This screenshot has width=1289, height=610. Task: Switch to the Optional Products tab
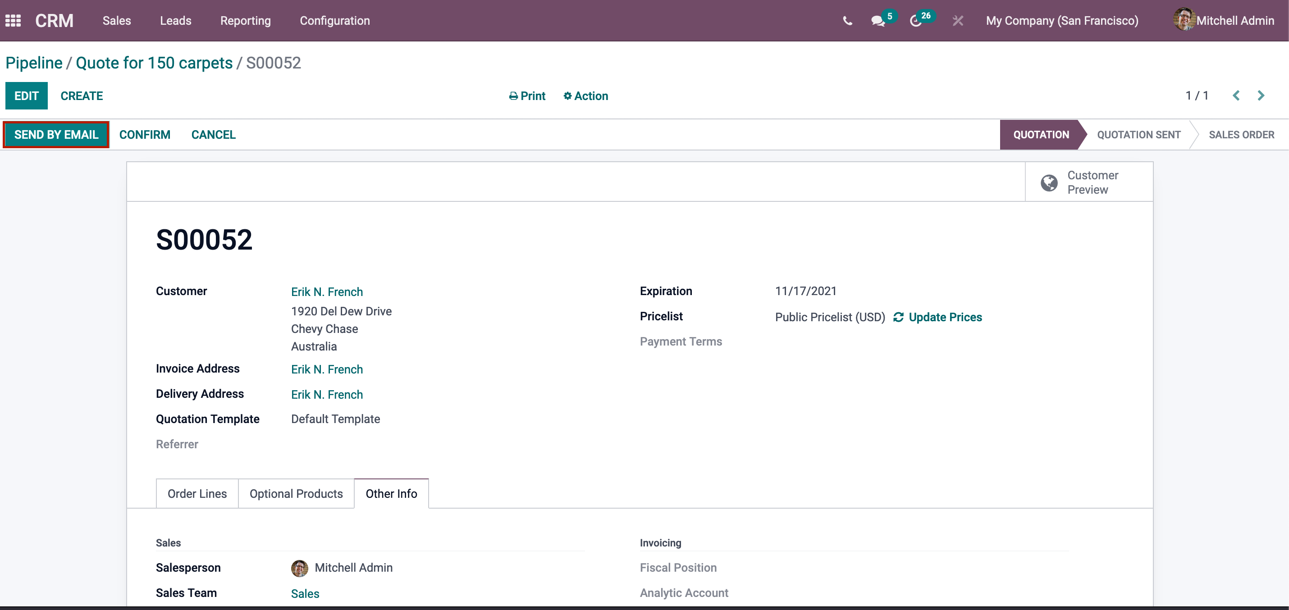pos(296,493)
